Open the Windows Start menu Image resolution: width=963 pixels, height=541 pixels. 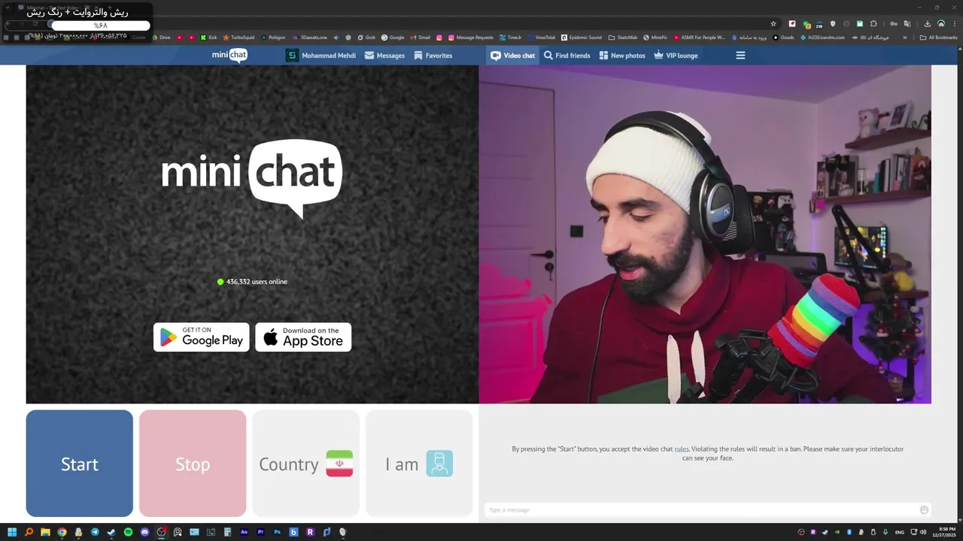(x=12, y=532)
